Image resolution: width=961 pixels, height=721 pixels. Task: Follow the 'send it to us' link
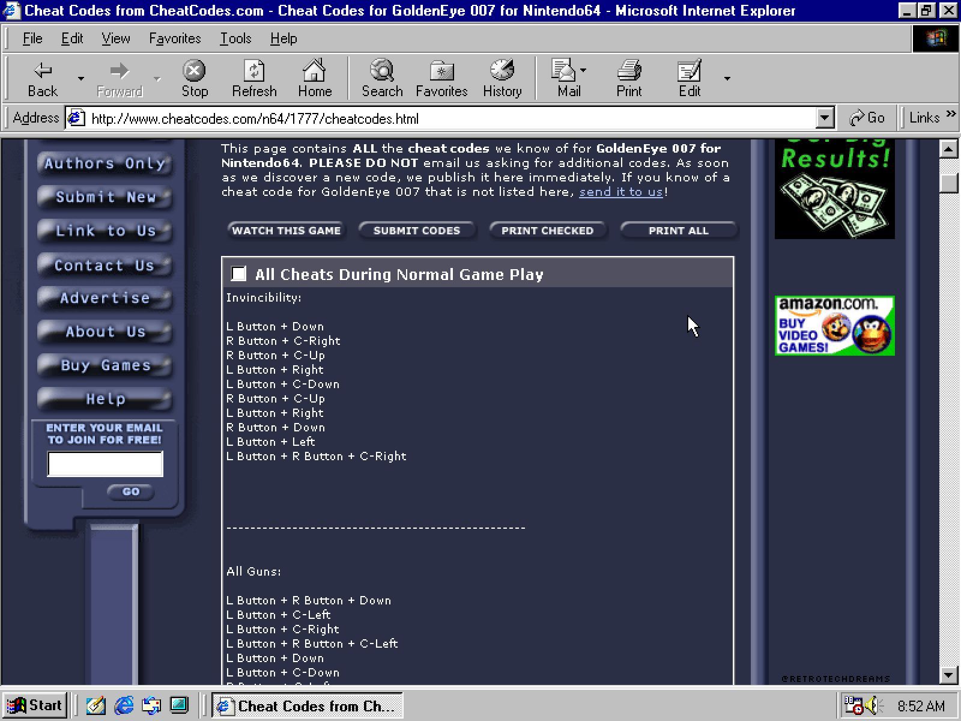click(x=621, y=192)
